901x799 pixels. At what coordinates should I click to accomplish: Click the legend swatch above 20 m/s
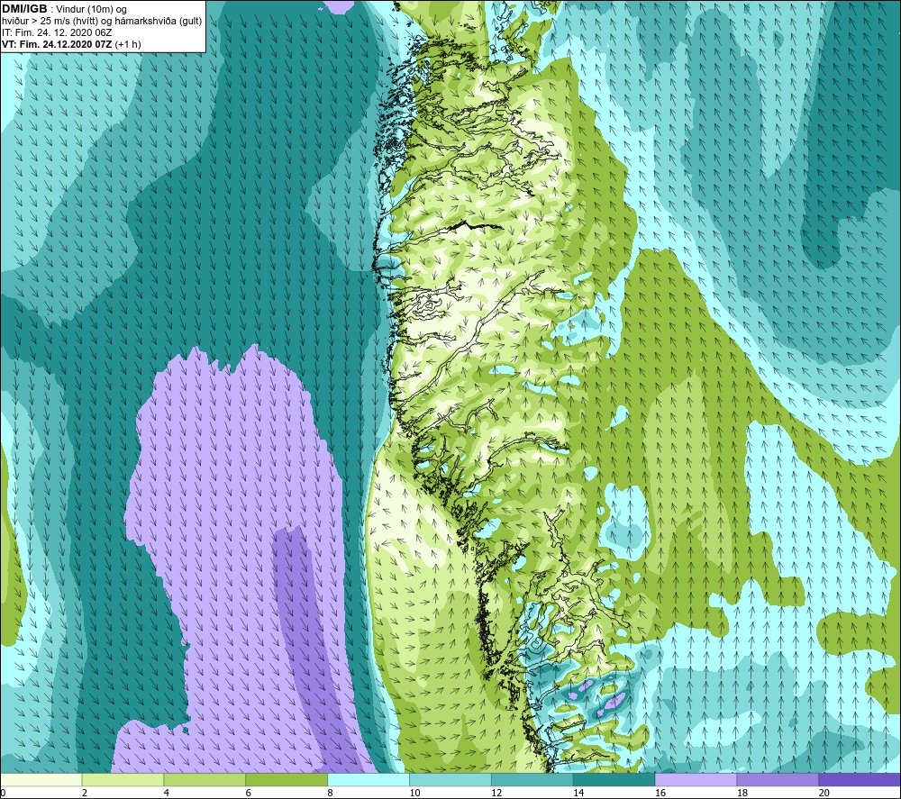pyautogui.click(x=859, y=779)
